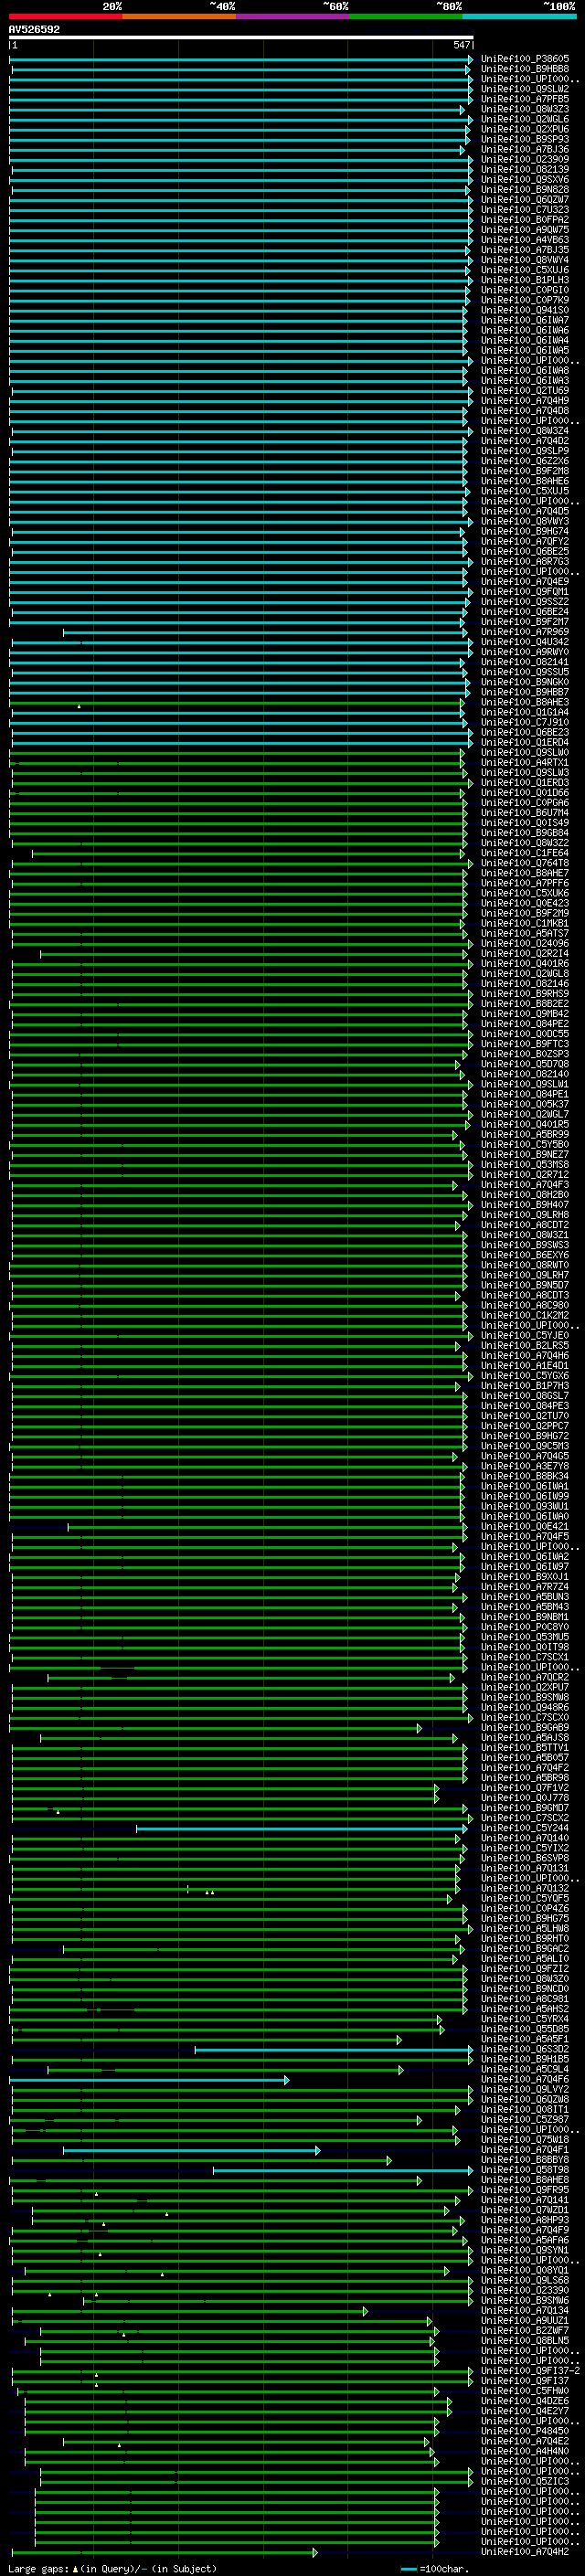The height and width of the screenshot is (2576, 585).
Task: Open the UniRef100_Q9SXV6 hit
Action: 525,179
